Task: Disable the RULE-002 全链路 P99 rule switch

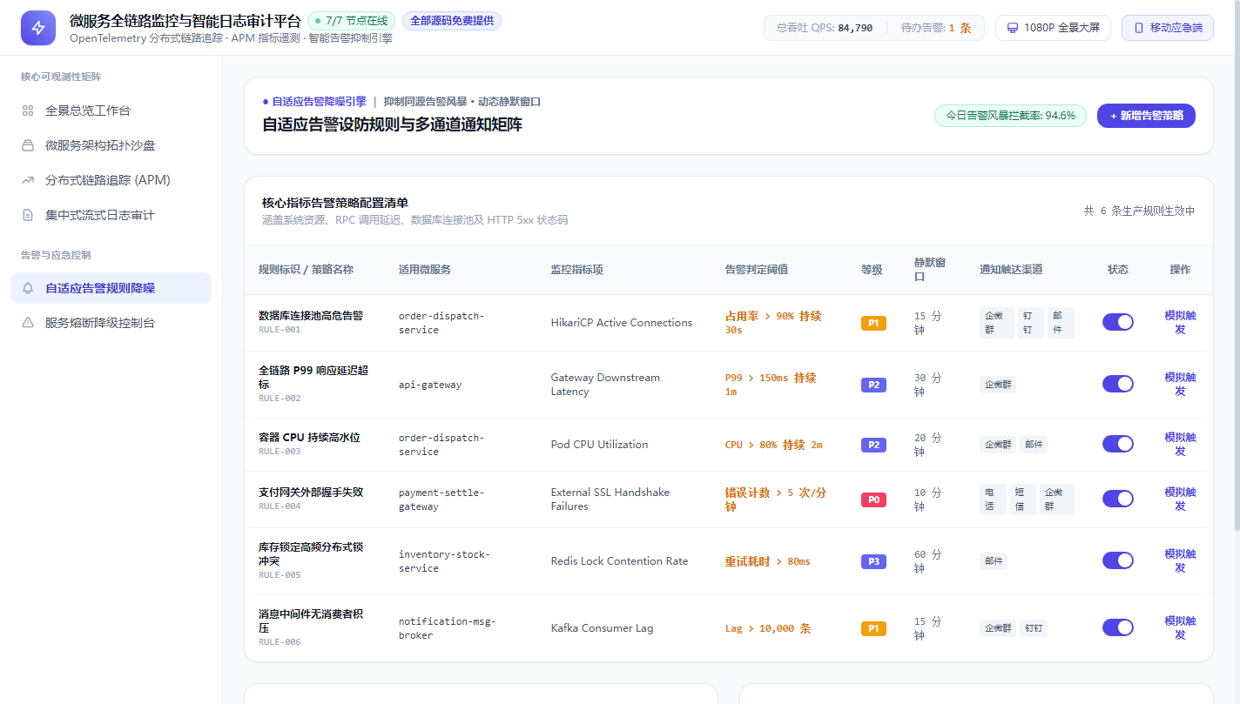Action: coord(1118,384)
